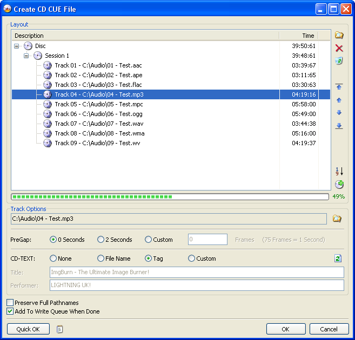Move selected track to top arrow icon
This screenshot has width=355, height=340.
pyautogui.click(x=339, y=87)
